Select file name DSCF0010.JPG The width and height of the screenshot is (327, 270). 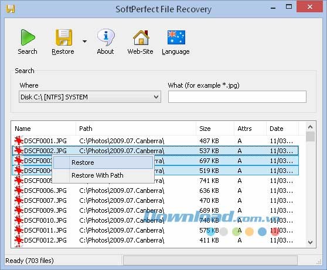tap(45, 220)
